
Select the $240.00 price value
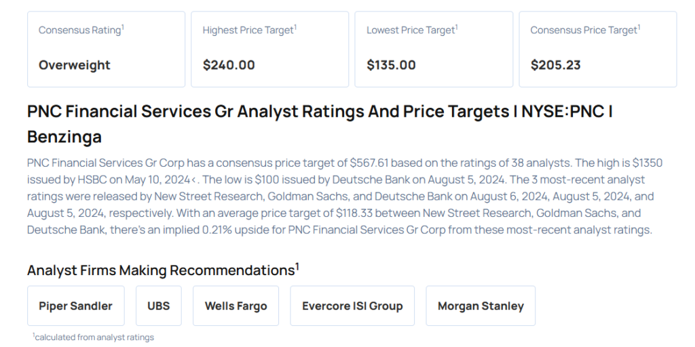pyautogui.click(x=229, y=65)
